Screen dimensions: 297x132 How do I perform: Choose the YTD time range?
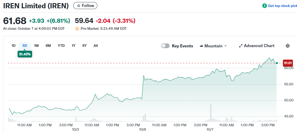tap(61, 46)
